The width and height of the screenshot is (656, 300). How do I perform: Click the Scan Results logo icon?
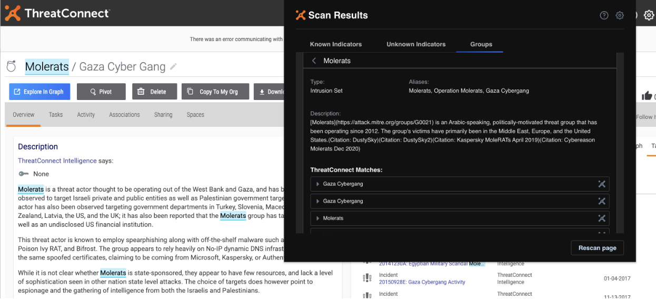(301, 15)
